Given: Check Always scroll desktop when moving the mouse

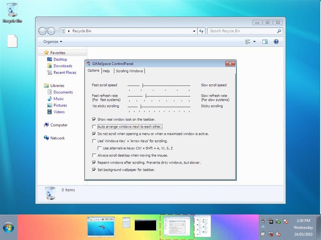Looking at the screenshot, I should 94,155.
